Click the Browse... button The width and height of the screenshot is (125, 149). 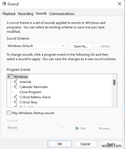tap(105, 128)
